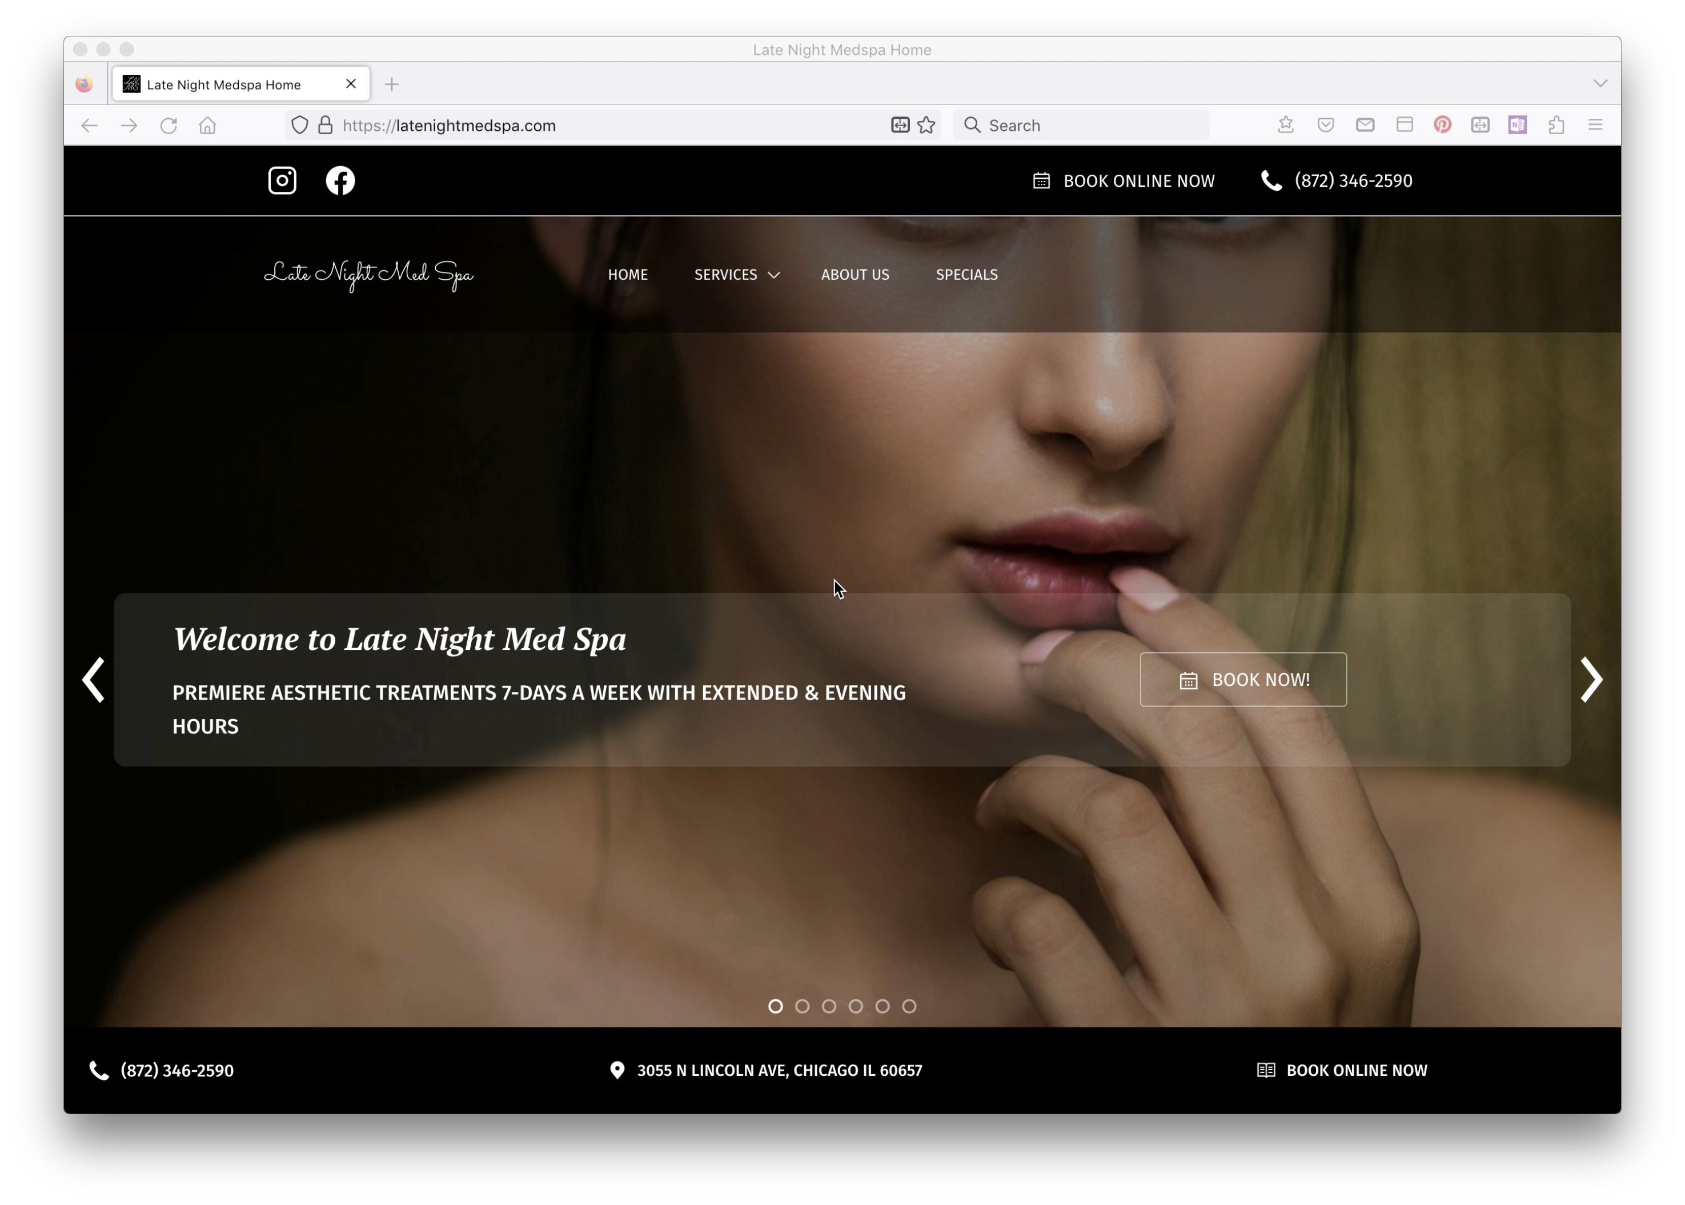The image size is (1685, 1205).
Task: Toggle the sidebar toolbar icon
Action: click(1405, 124)
